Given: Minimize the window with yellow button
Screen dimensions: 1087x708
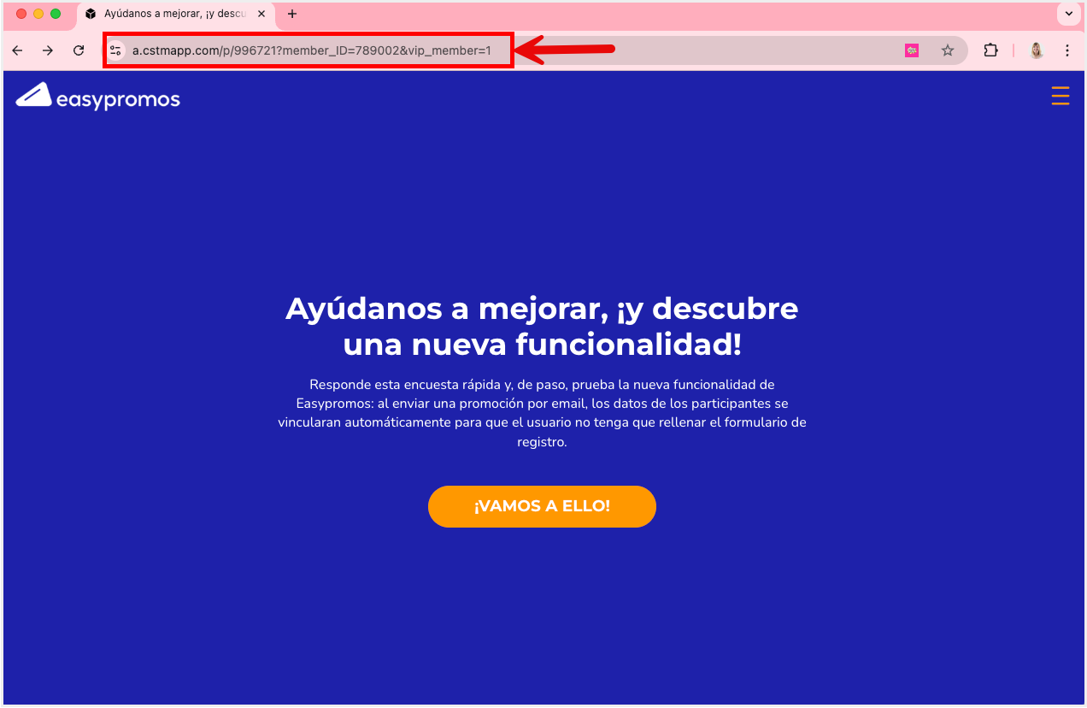Looking at the screenshot, I should 38,14.
